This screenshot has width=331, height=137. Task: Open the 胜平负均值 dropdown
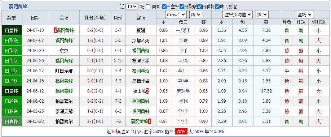[x=238, y=14]
